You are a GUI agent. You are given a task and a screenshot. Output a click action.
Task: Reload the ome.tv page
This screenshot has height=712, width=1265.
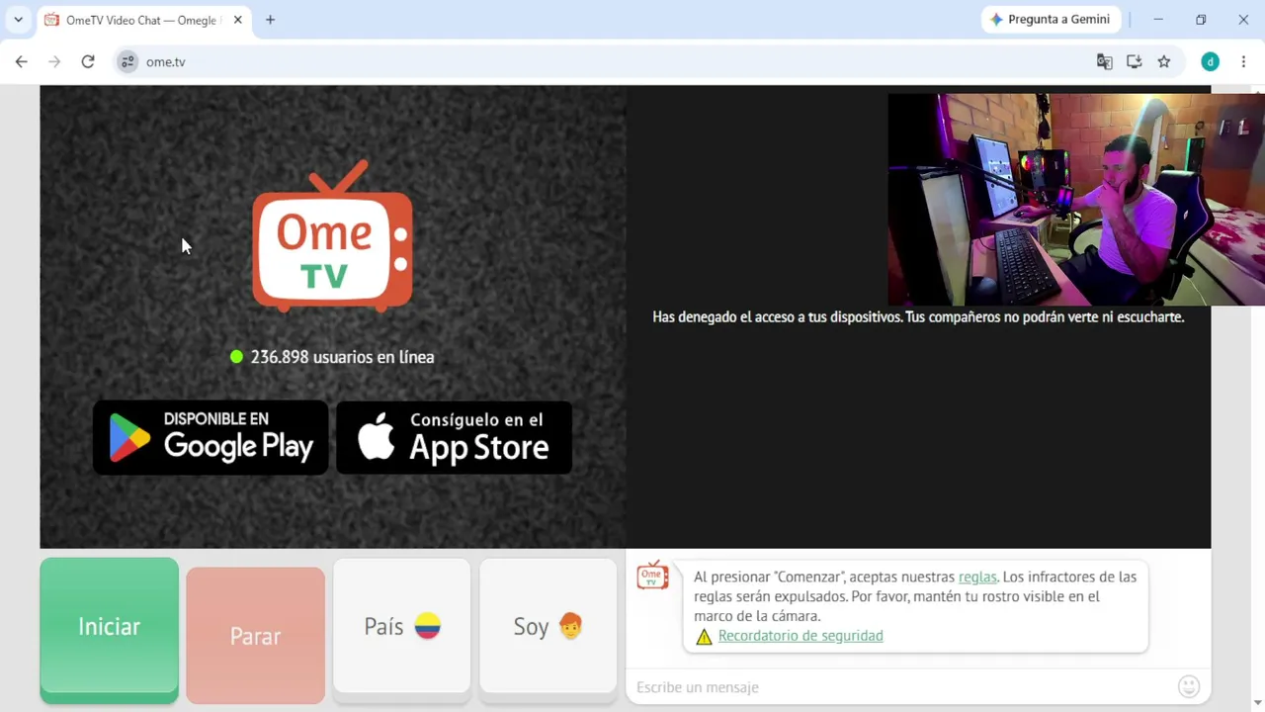click(x=88, y=61)
